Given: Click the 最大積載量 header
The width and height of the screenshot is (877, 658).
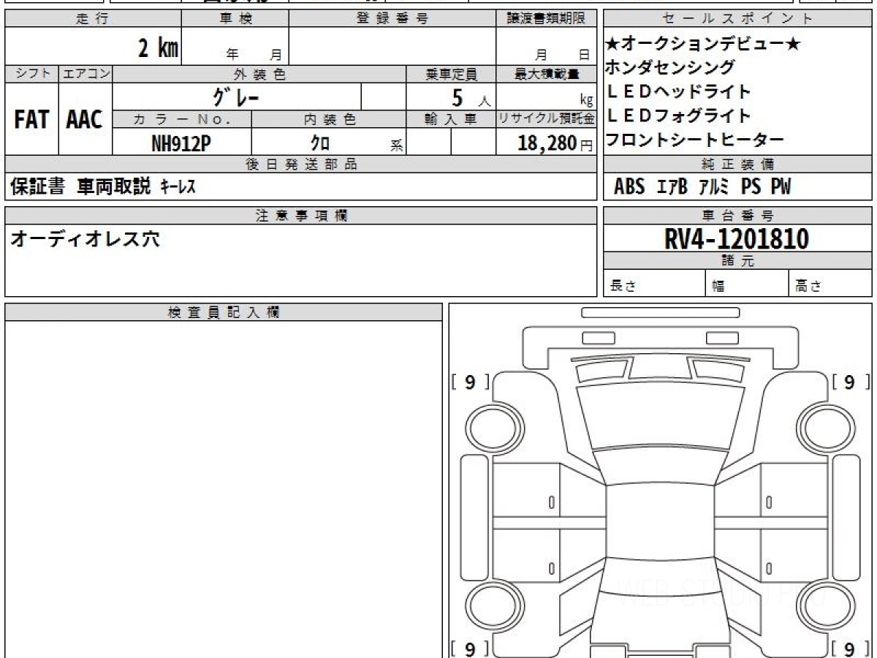Looking at the screenshot, I should (547, 74).
